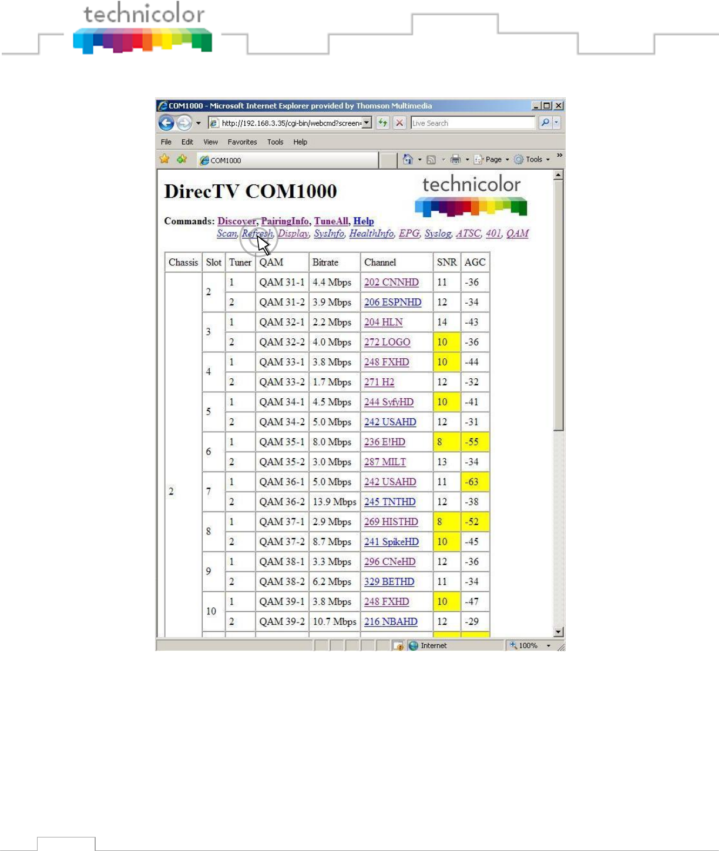Expand the address bar dropdown arrow
The height and width of the screenshot is (851, 719).
pos(367,123)
